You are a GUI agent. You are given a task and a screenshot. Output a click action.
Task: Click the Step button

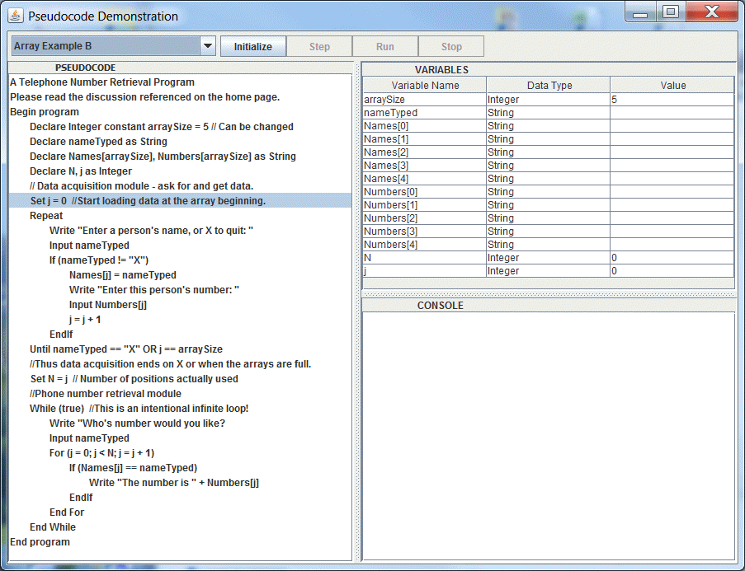coord(319,47)
